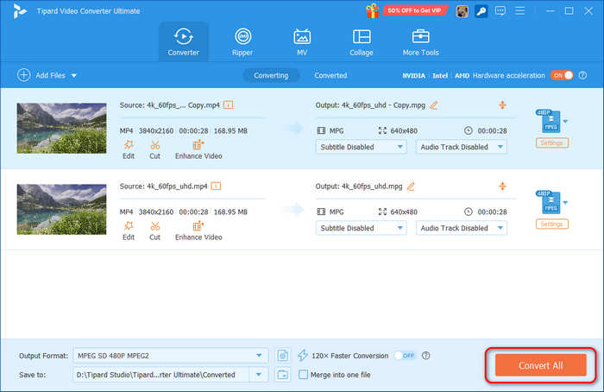The height and width of the screenshot is (392, 604).
Task: Open Audio Track Disabled dropdown for Copy.mpg
Action: [x=462, y=147]
